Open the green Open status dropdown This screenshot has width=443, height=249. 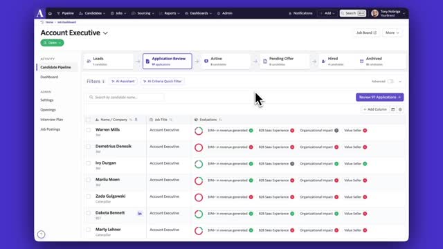tap(53, 43)
